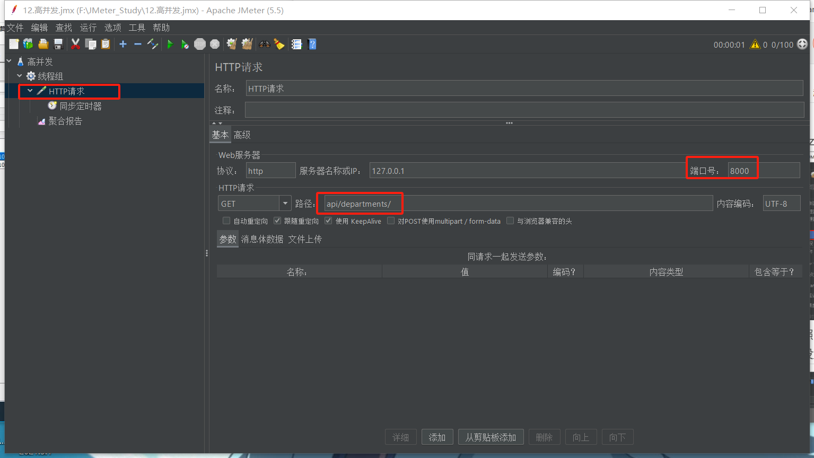
Task: Click the small down arrow above 基本 tab
Action: (220, 123)
